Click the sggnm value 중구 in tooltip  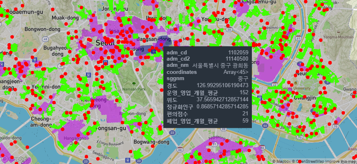pyautogui.click(x=243, y=79)
